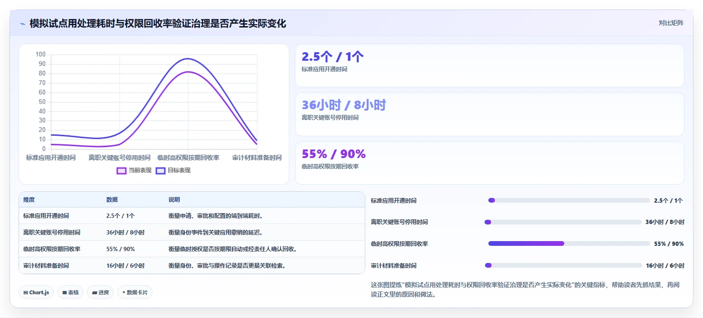
Task: Select the 2.5个 / 1个 data card
Action: (490, 65)
